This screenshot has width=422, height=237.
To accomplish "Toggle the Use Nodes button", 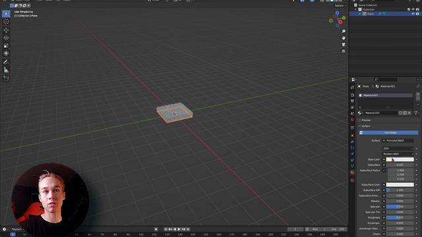I will click(x=388, y=133).
